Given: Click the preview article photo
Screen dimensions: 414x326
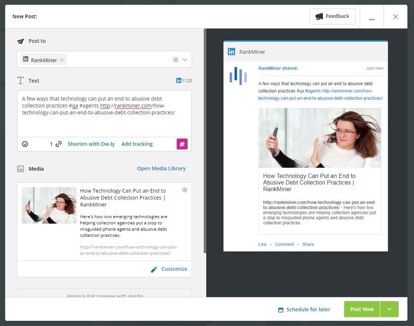Looking at the screenshot, I should [320, 138].
